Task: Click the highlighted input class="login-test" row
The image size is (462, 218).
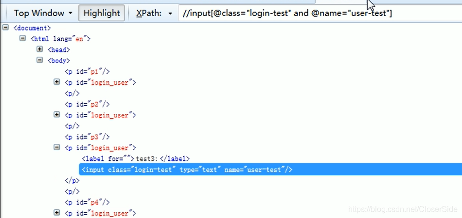Action: (x=270, y=170)
